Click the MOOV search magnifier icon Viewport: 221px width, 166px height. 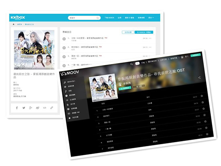(131, 64)
